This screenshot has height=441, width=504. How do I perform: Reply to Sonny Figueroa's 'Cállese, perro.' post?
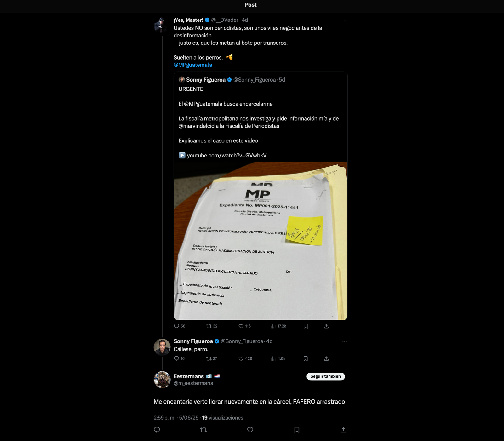click(x=179, y=358)
